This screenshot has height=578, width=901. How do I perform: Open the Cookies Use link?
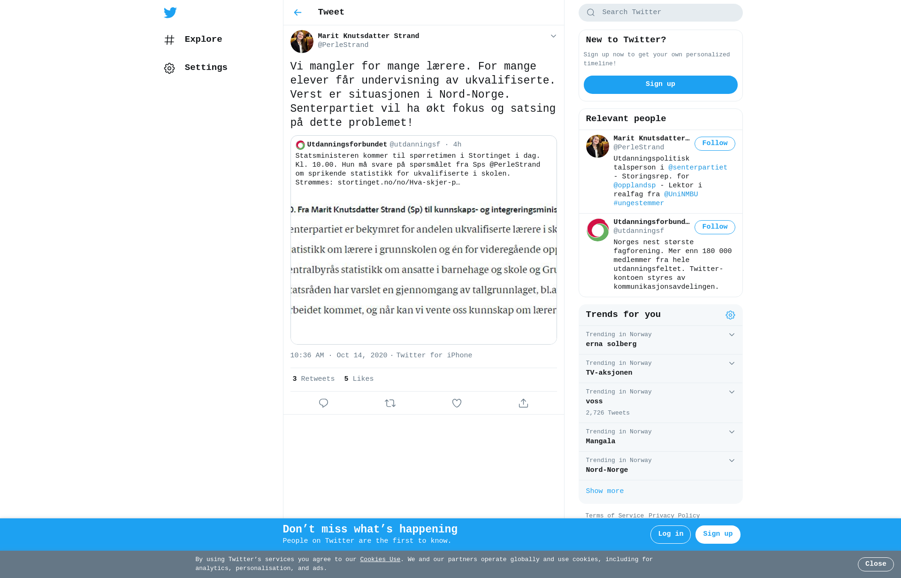[x=380, y=559]
